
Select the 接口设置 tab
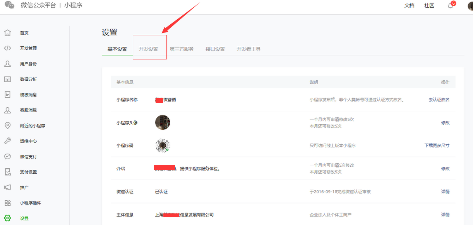click(215, 49)
